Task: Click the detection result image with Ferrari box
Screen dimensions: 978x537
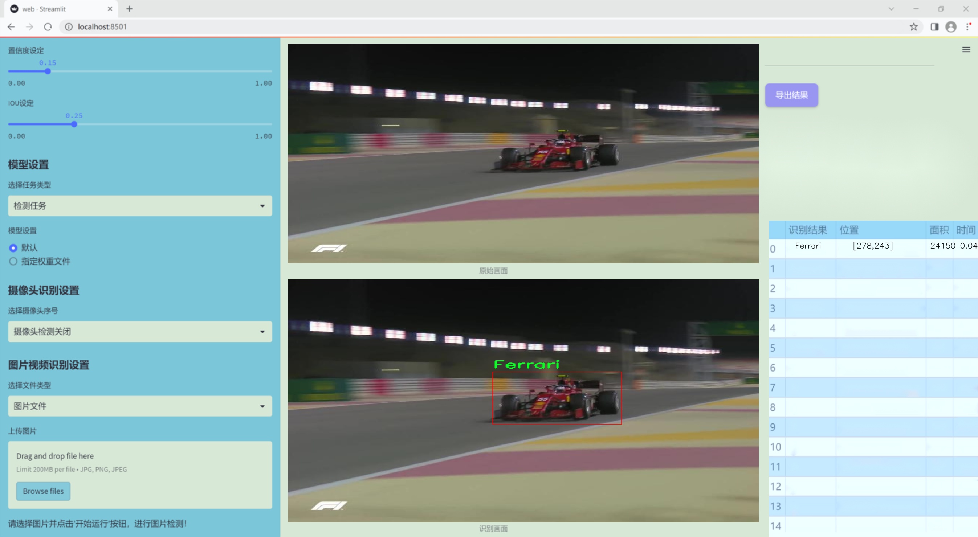Action: coord(523,401)
